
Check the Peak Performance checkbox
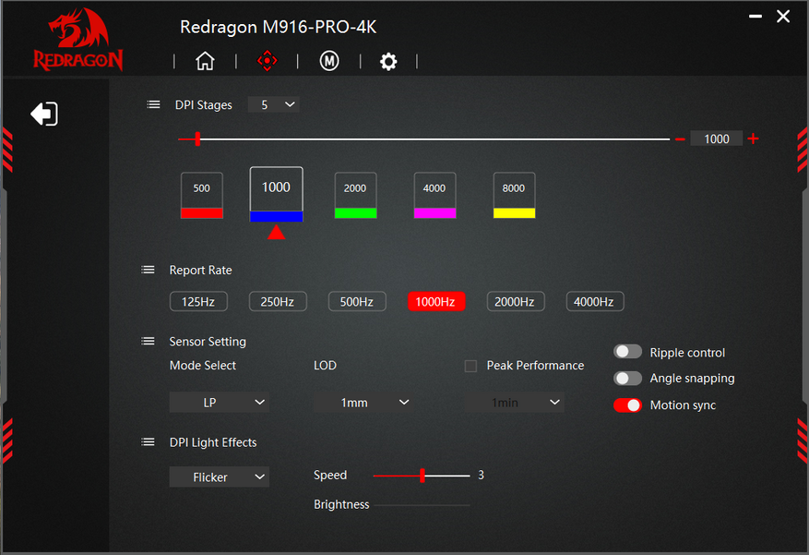pyautogui.click(x=470, y=366)
